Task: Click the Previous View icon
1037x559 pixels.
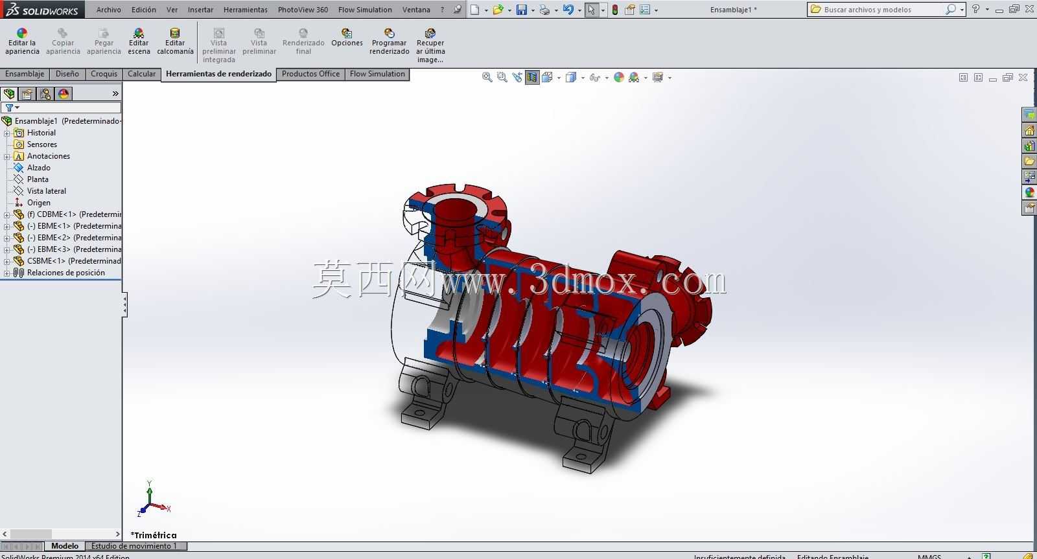Action: pyautogui.click(x=517, y=77)
